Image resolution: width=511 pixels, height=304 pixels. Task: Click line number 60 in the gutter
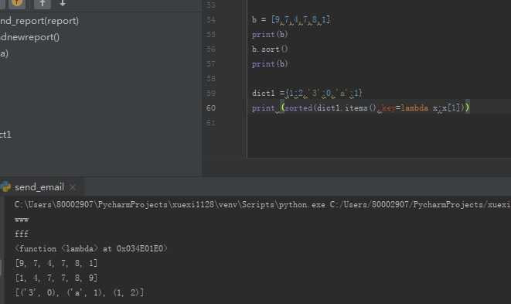click(211, 108)
